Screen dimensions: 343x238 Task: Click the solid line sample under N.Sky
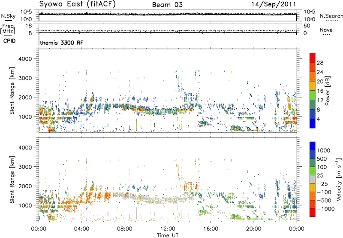[8, 20]
